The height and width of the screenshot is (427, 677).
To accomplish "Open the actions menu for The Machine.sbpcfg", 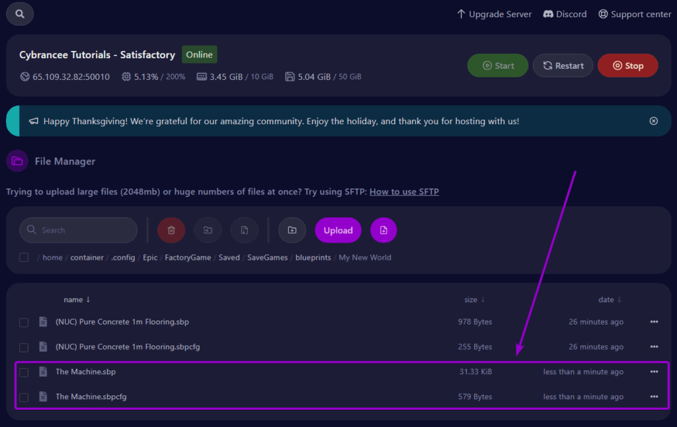I will pos(653,397).
